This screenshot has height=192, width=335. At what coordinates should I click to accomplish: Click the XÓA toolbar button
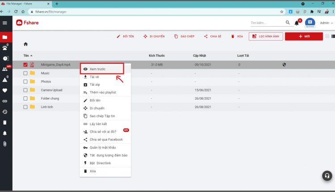click(237, 36)
